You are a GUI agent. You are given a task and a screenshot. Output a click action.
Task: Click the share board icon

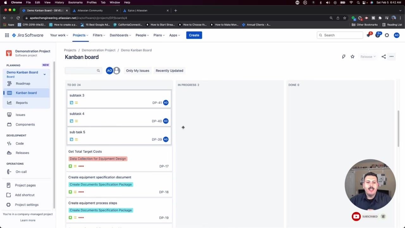click(x=383, y=57)
